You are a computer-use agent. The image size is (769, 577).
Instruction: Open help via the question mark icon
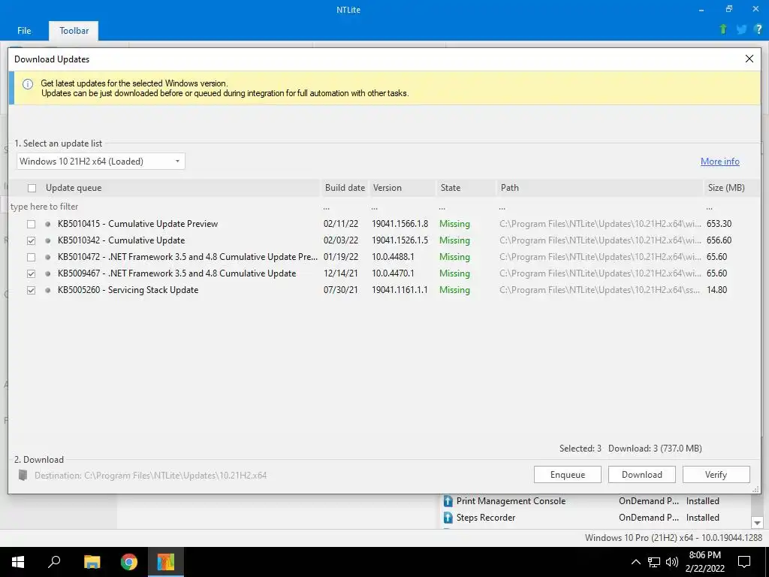coord(758,29)
